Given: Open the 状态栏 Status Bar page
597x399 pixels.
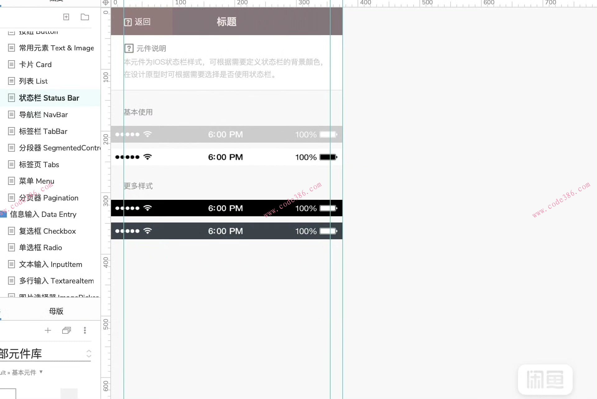Looking at the screenshot, I should pyautogui.click(x=49, y=98).
